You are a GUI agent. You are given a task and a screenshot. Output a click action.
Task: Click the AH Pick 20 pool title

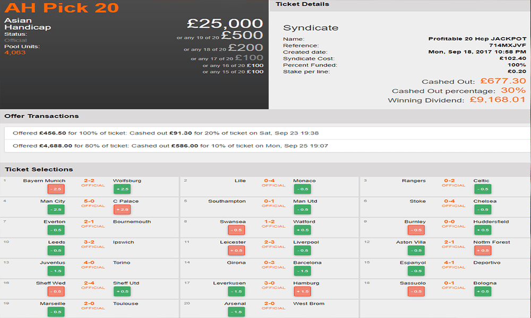[62, 8]
